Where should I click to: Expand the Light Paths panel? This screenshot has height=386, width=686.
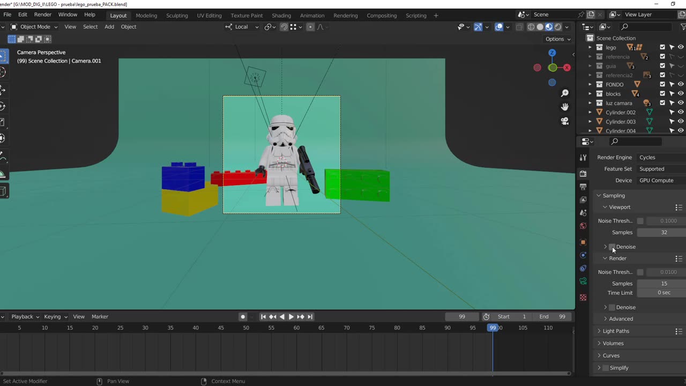(x=616, y=331)
